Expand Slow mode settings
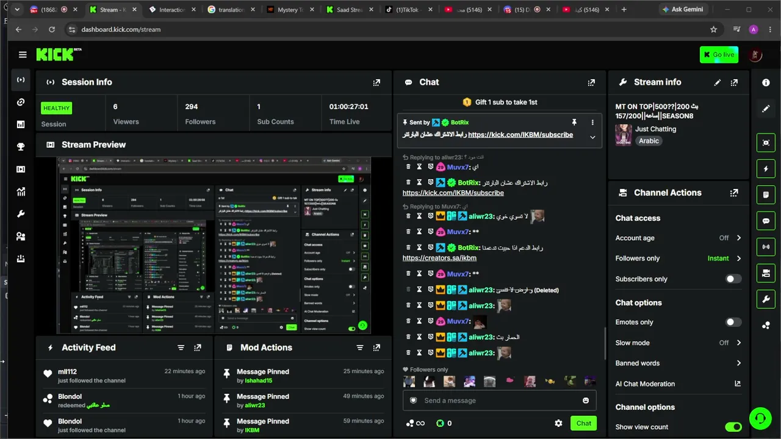781x439 pixels. tap(738, 343)
